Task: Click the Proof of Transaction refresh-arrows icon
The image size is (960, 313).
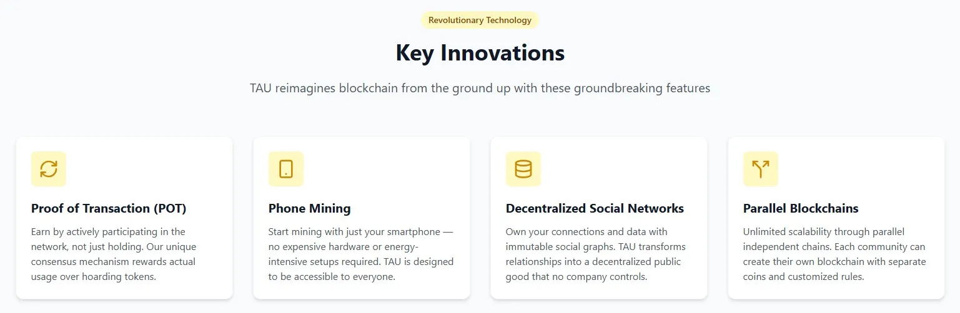Action: 49,169
